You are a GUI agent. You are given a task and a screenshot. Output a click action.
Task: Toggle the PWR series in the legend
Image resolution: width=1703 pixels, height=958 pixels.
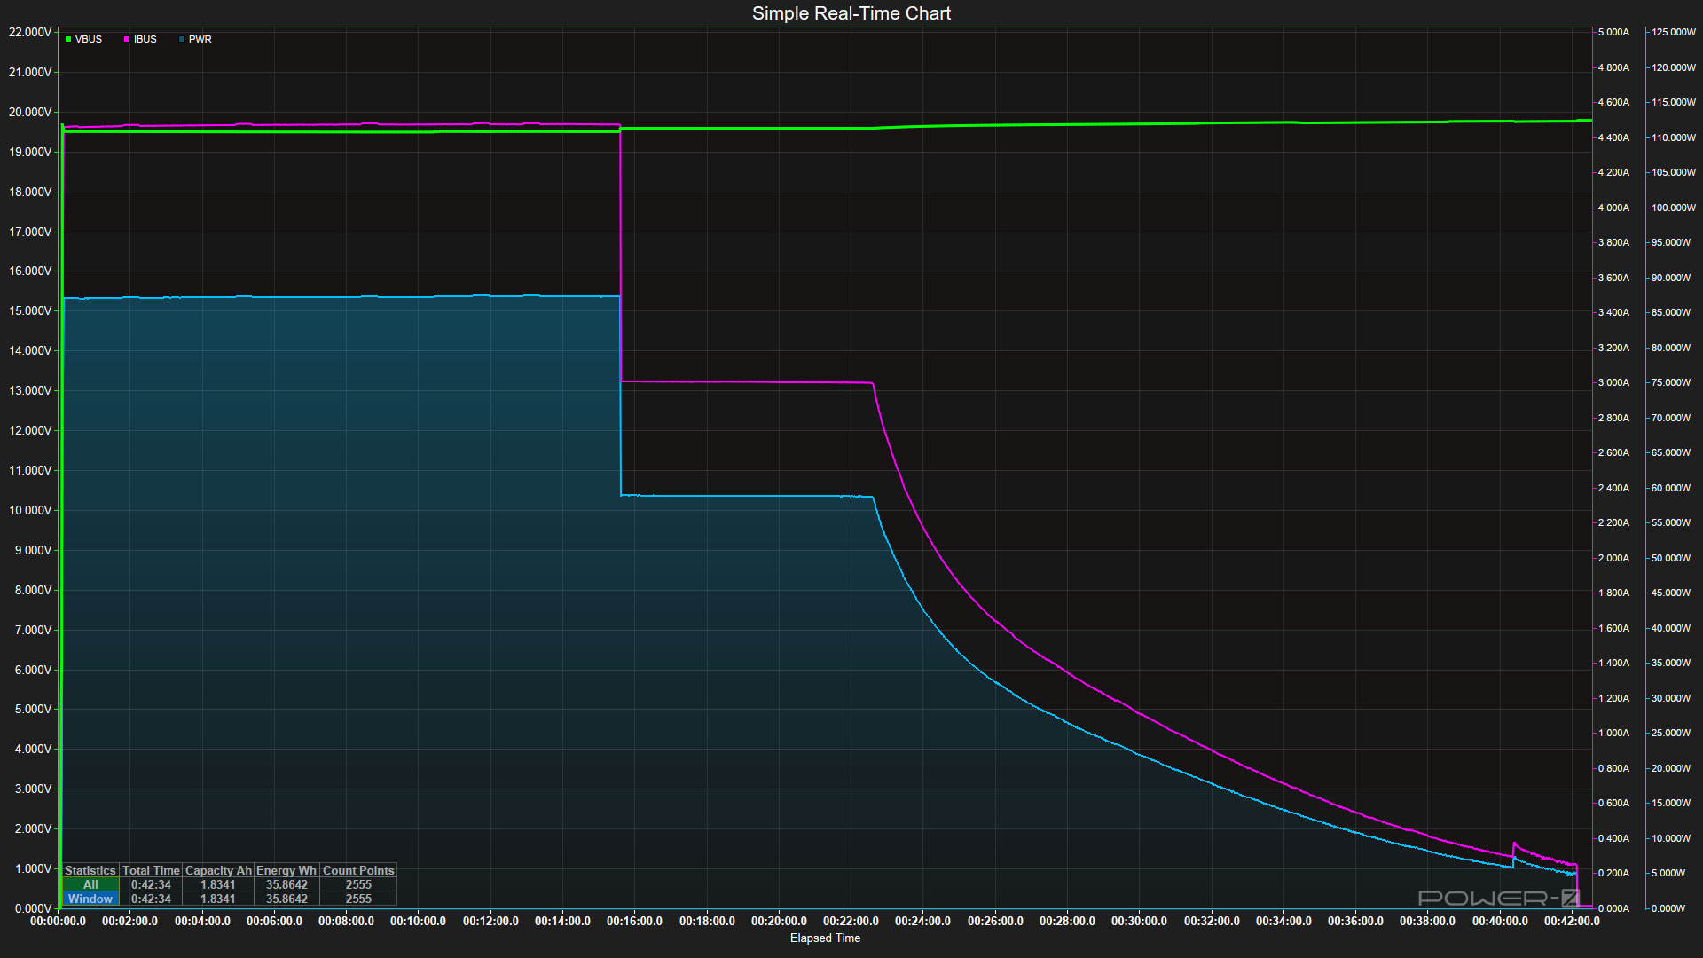point(195,39)
